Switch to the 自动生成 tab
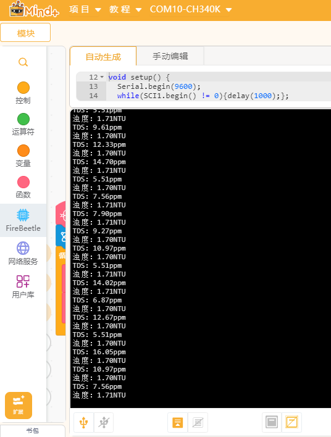This screenshot has width=331, height=437. tap(103, 57)
